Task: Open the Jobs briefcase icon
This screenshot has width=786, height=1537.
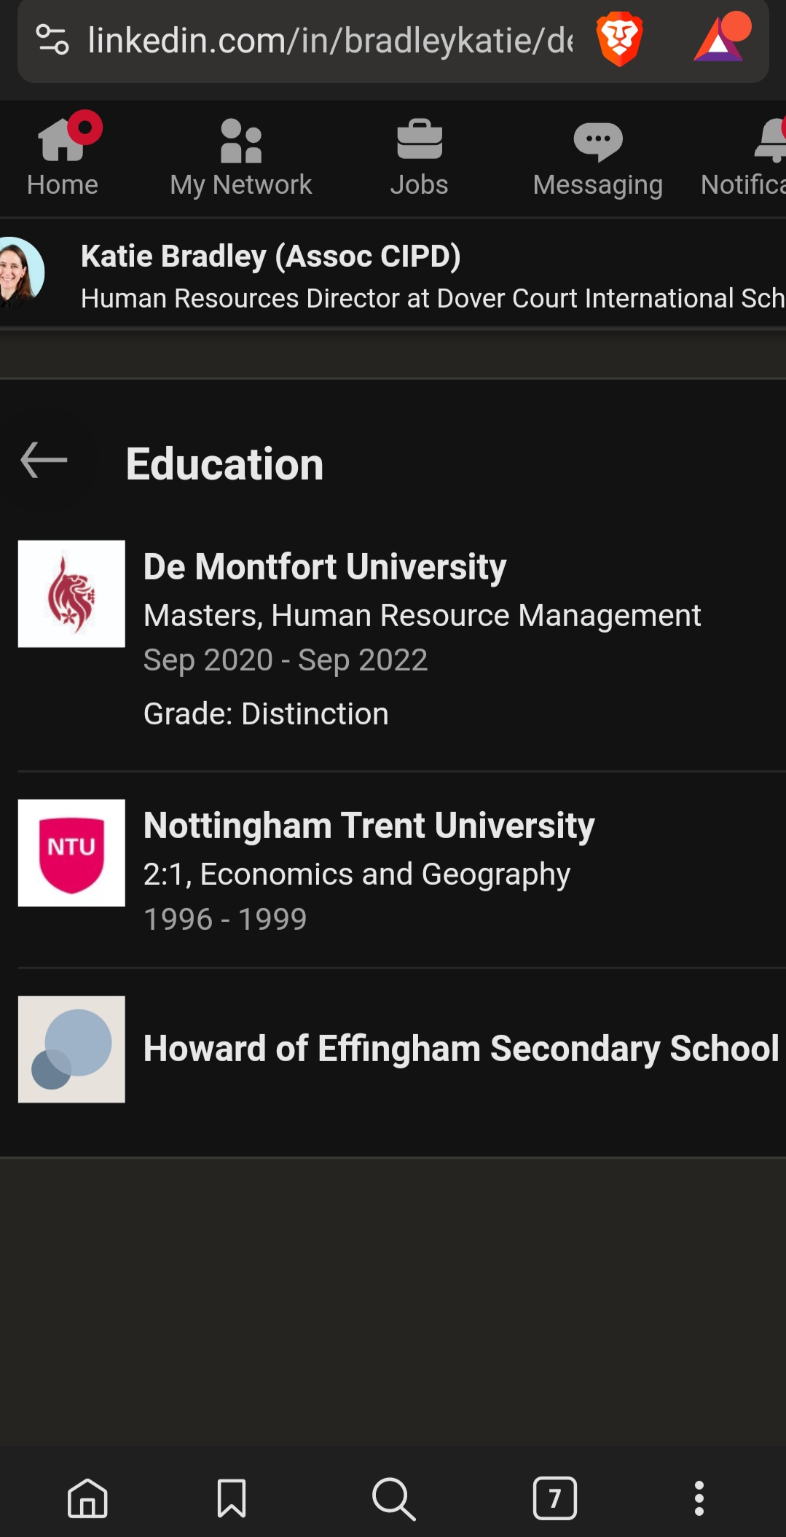Action: tap(419, 158)
